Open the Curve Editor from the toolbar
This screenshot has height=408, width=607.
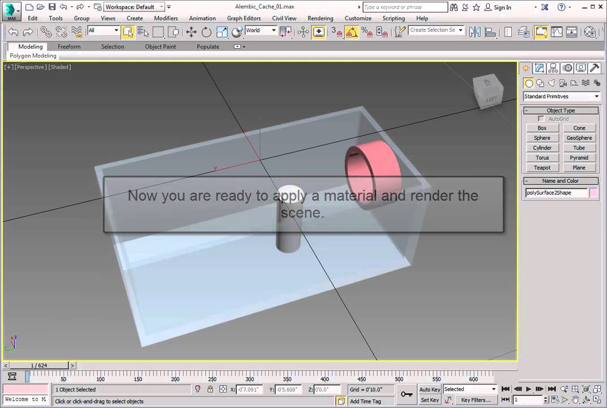click(x=557, y=32)
